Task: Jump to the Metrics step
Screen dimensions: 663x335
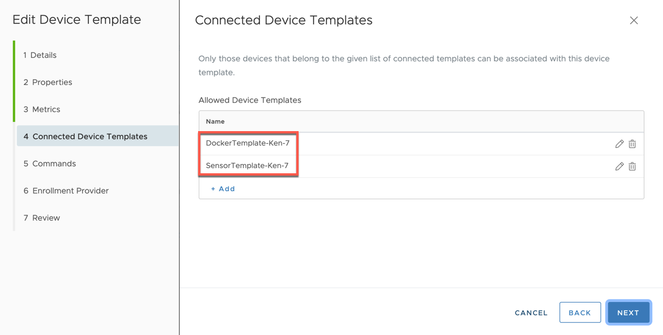Action: pyautogui.click(x=42, y=110)
